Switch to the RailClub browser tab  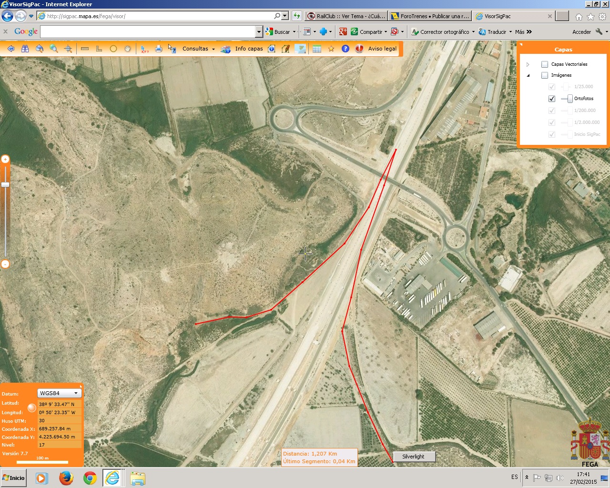(346, 16)
